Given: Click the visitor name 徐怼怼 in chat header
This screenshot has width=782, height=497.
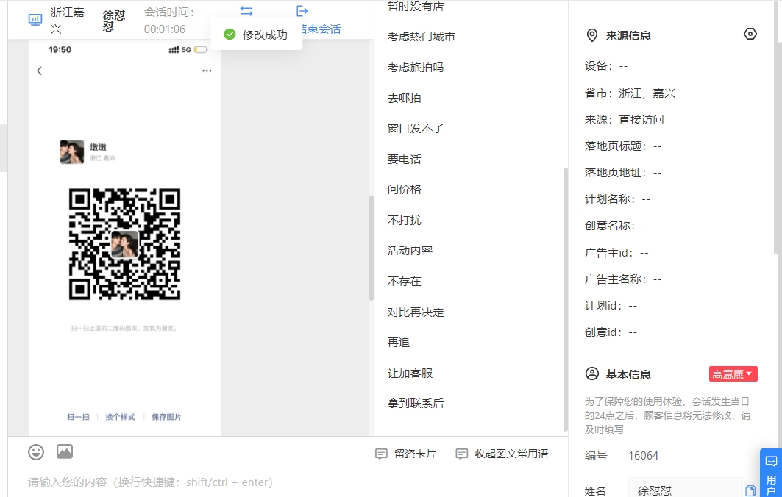Looking at the screenshot, I should (114, 21).
